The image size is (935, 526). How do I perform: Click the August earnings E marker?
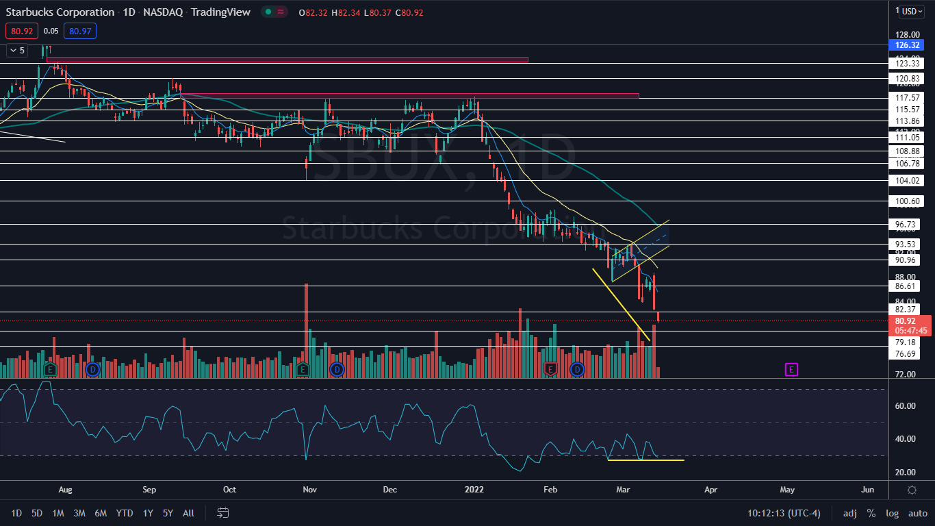click(x=50, y=370)
